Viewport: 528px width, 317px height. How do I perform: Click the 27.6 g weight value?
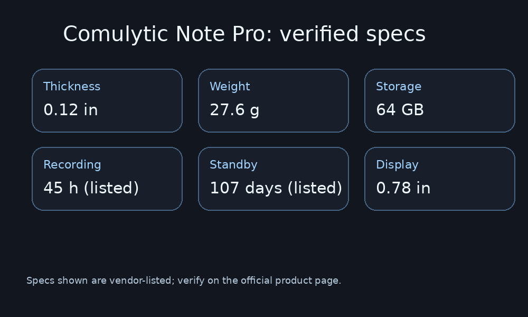coord(234,110)
